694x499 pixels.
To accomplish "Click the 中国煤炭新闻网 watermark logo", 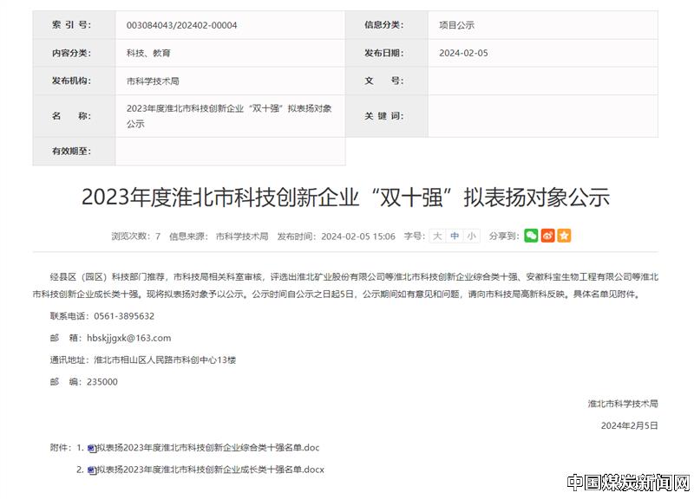I will [x=628, y=482].
